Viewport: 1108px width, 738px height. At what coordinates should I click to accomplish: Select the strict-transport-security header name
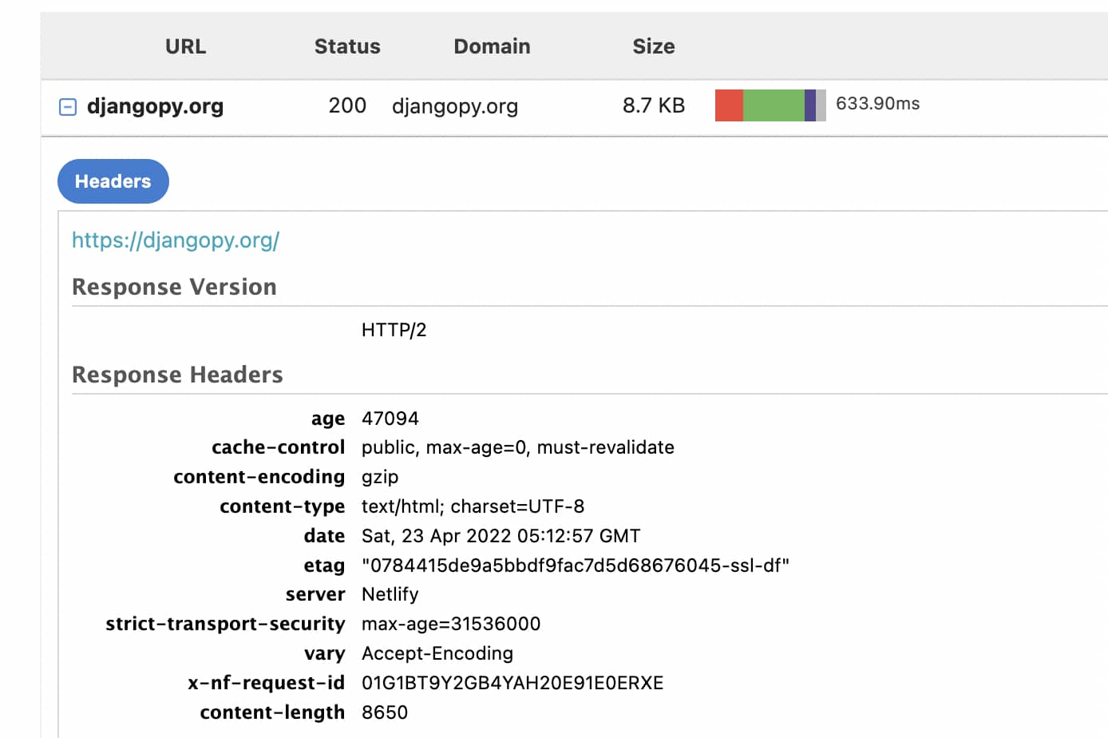coord(225,624)
